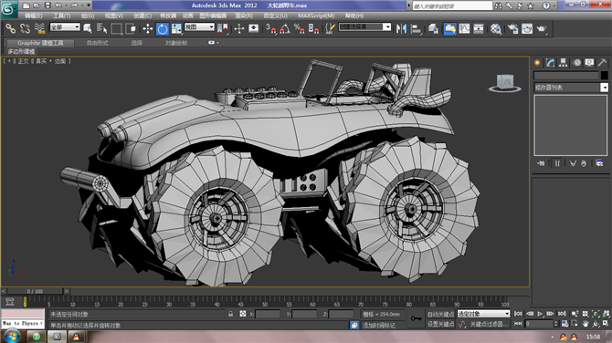The width and height of the screenshot is (612, 343).
Task: Open the 自定义(U) menu
Action: [x=275, y=16]
